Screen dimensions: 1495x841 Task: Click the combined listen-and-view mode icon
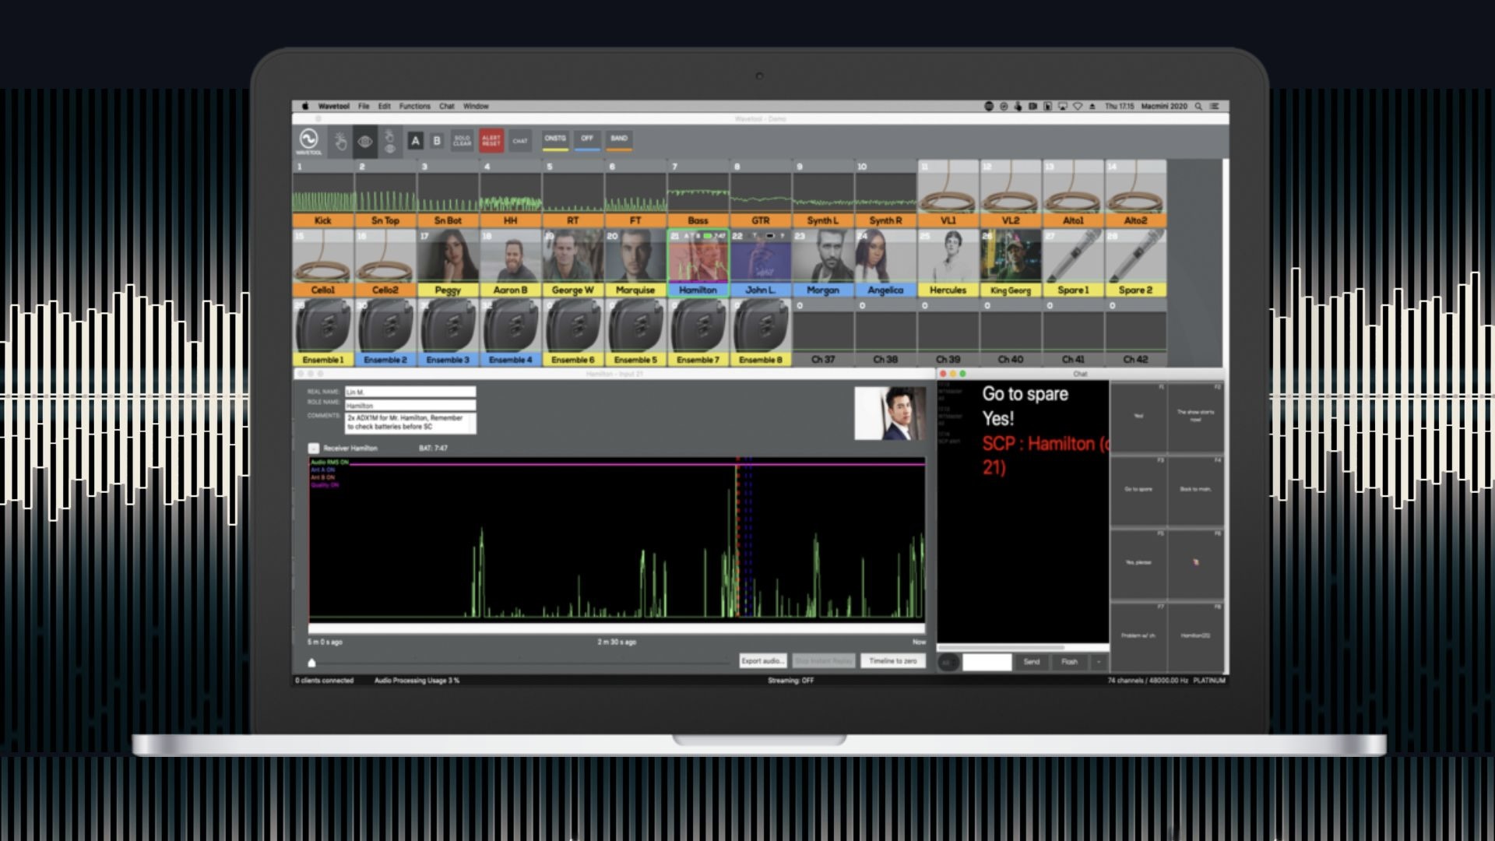(390, 143)
